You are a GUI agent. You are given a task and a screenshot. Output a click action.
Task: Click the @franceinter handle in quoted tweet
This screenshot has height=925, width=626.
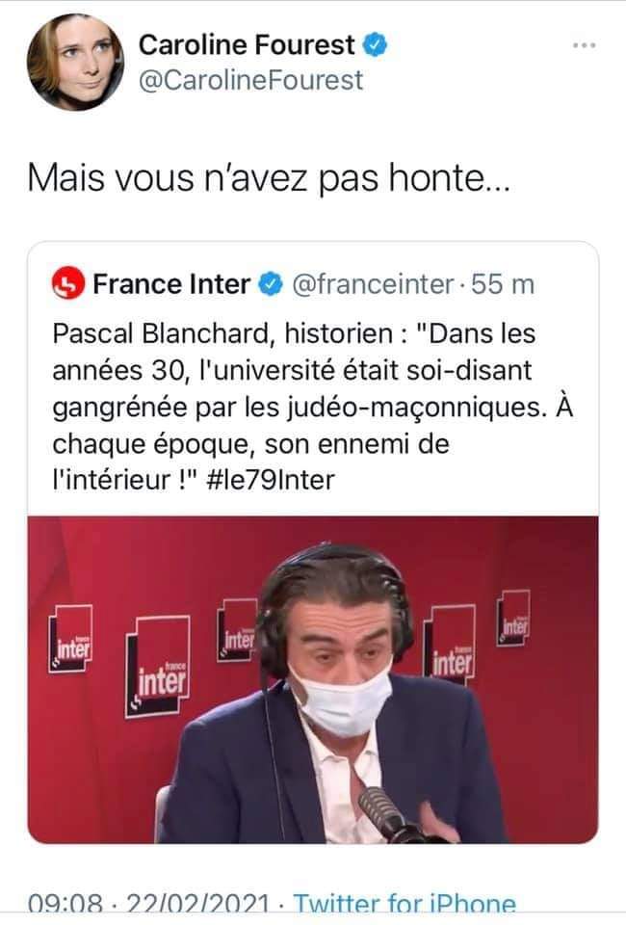(373, 284)
